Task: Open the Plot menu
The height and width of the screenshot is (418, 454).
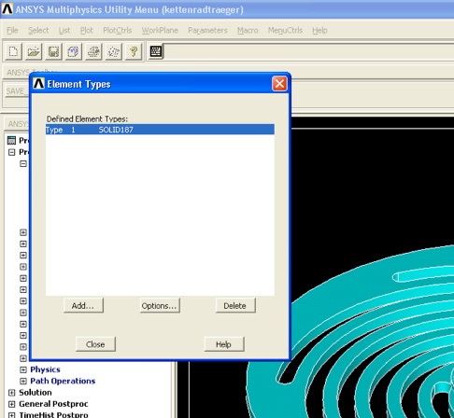Action: (x=87, y=31)
